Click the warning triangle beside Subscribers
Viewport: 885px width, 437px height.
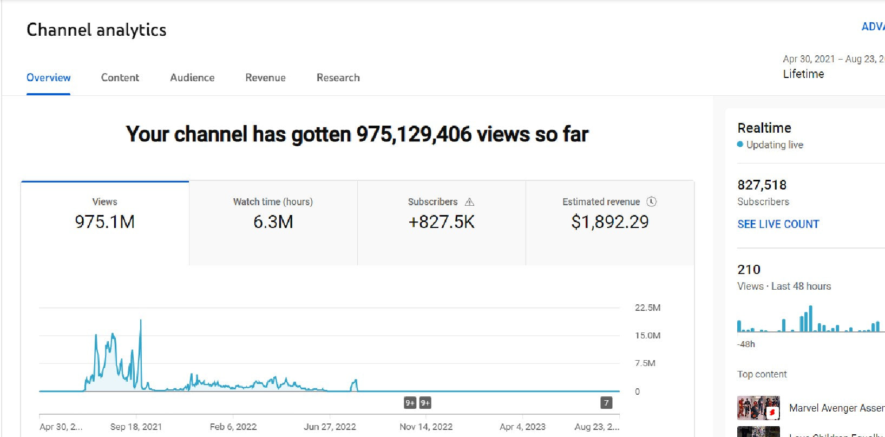point(469,202)
